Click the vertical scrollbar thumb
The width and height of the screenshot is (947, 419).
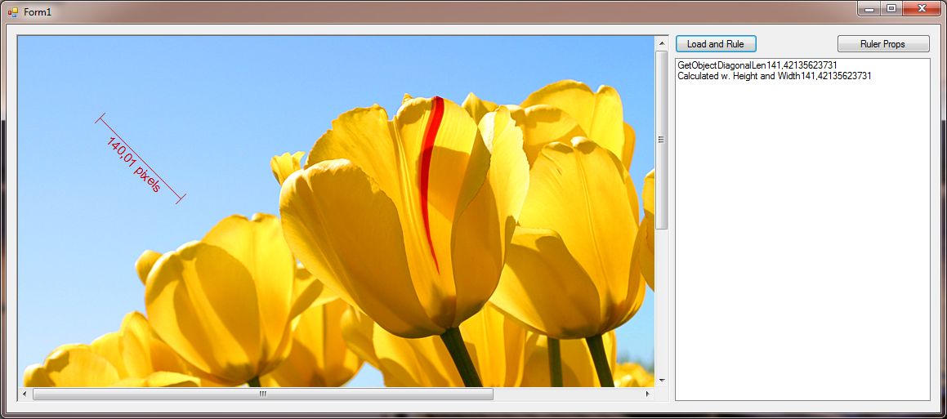tap(662, 140)
